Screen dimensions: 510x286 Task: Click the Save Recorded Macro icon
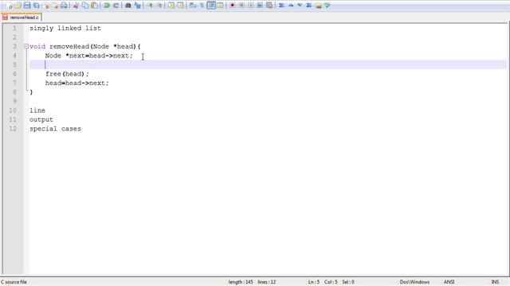point(269,6)
